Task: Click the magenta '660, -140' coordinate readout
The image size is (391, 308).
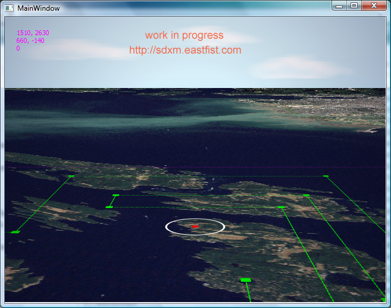Action: (x=31, y=40)
